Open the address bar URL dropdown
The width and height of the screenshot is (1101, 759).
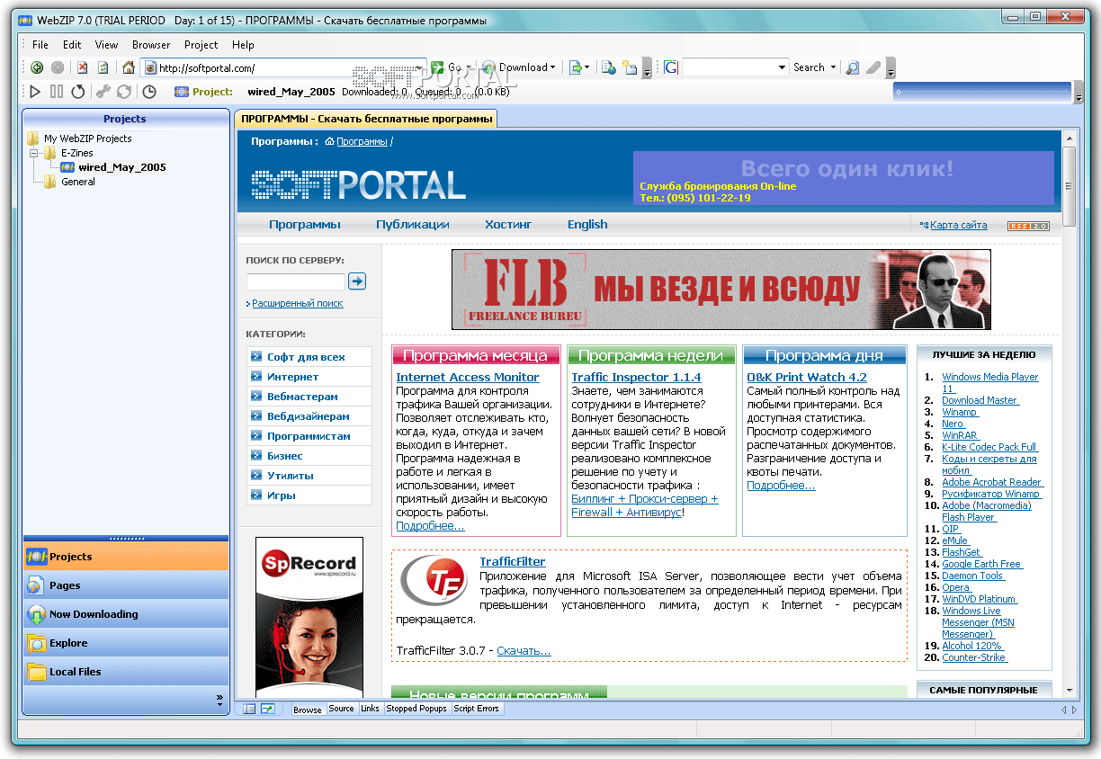tap(421, 67)
